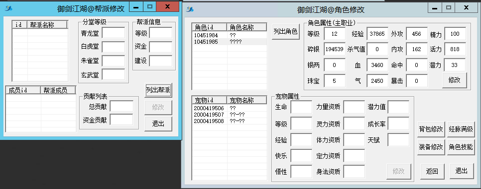Image resolution: width=481 pixels, height=189 pixels.
Task: Click the 银两 field
Action: click(335, 65)
